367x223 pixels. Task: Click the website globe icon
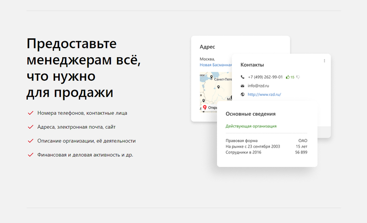tap(242, 95)
